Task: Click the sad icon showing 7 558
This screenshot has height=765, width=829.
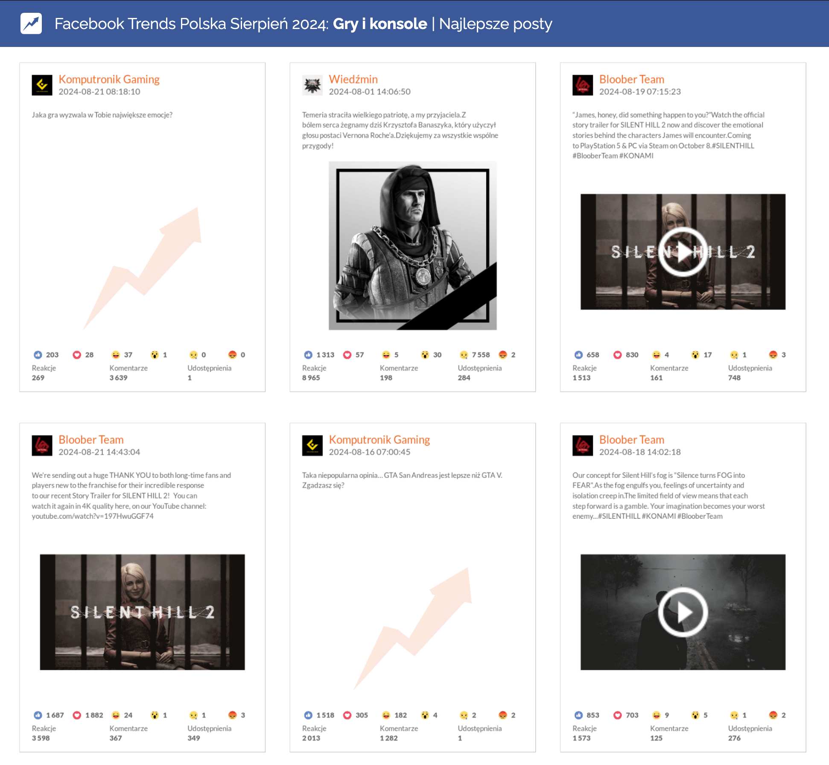Action: pyautogui.click(x=464, y=355)
